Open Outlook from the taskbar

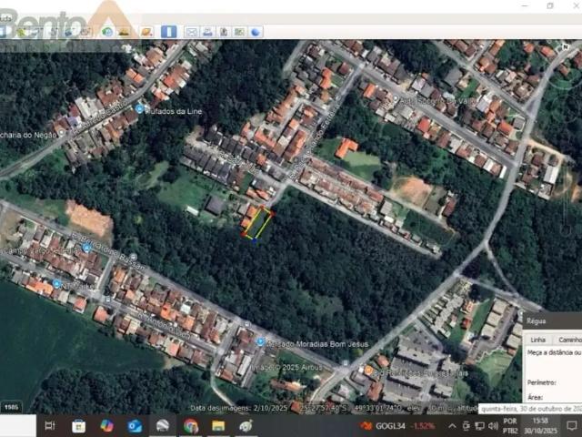[x=135, y=426]
